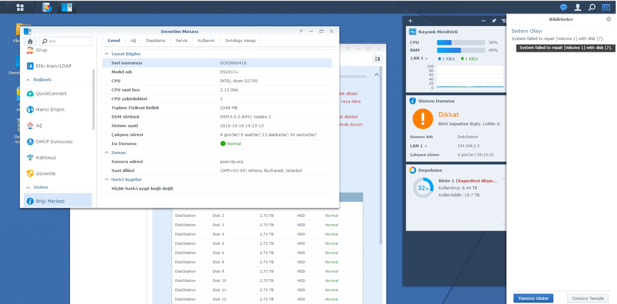This screenshot has width=617, height=304.
Task: Switch to the Depolama tab
Action: [x=156, y=41]
